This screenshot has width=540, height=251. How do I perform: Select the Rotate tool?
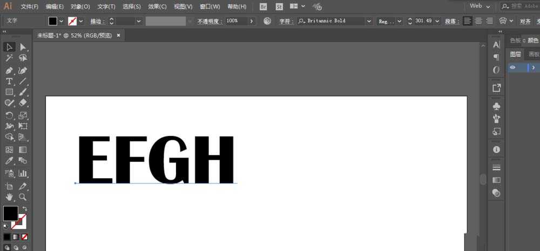point(9,116)
